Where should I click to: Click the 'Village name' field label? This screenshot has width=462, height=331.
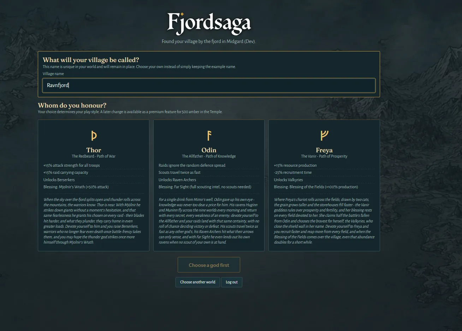click(x=53, y=74)
